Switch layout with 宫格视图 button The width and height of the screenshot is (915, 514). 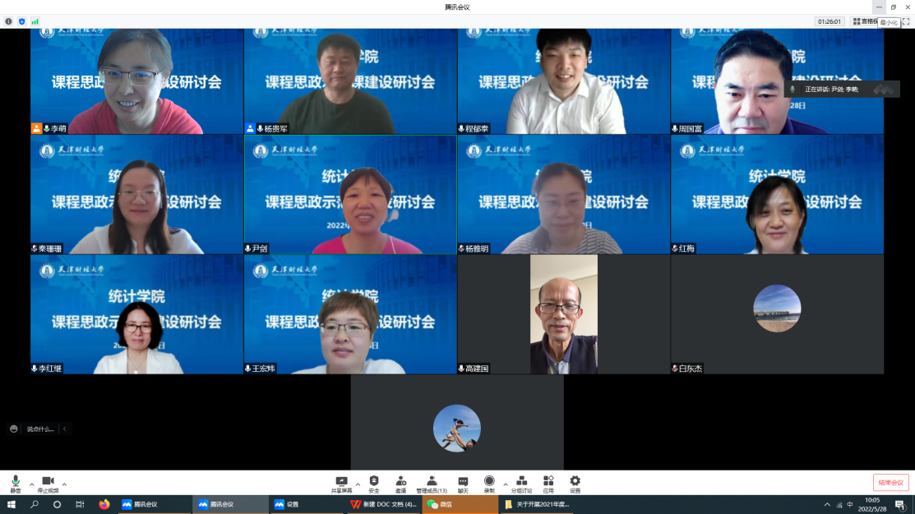(x=866, y=21)
